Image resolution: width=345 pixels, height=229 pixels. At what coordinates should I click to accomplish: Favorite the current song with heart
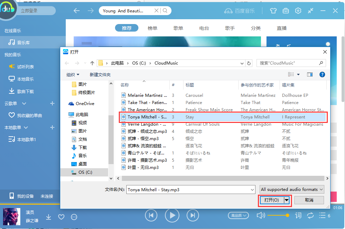click(x=61, y=217)
